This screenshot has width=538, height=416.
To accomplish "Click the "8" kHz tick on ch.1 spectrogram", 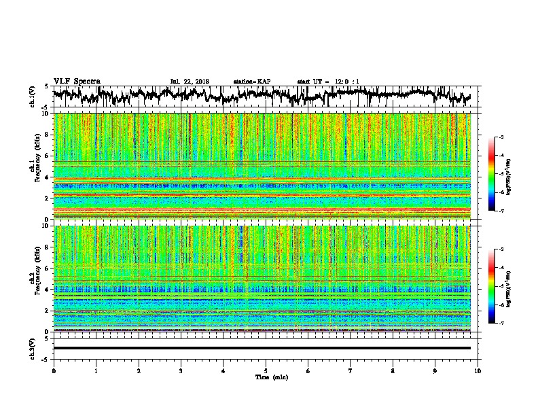I will [x=48, y=135].
